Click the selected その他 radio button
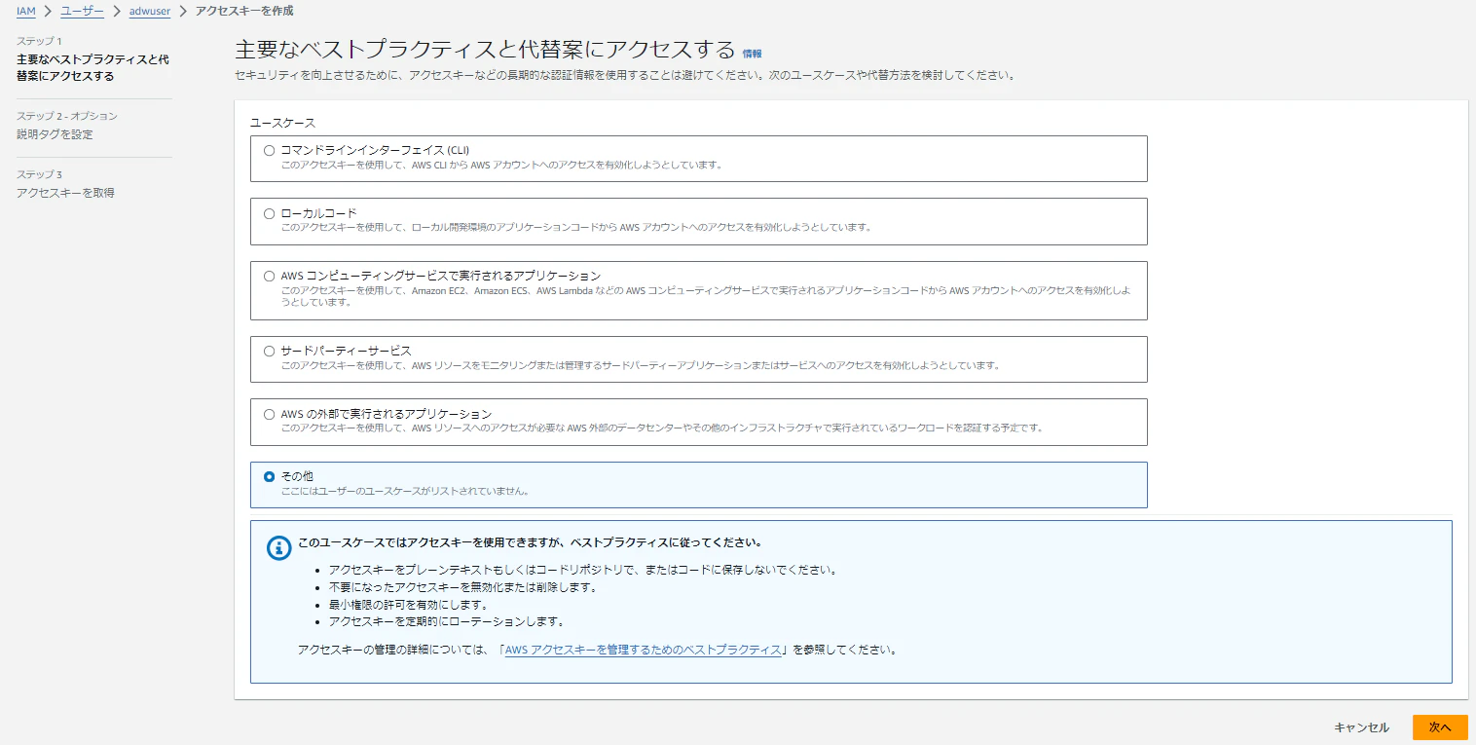 [x=270, y=476]
